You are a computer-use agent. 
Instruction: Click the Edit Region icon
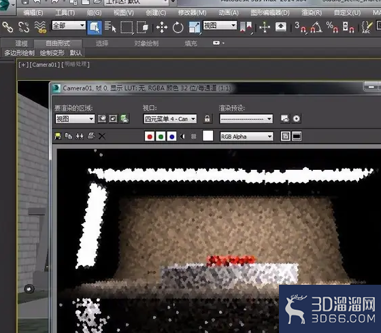click(102, 119)
